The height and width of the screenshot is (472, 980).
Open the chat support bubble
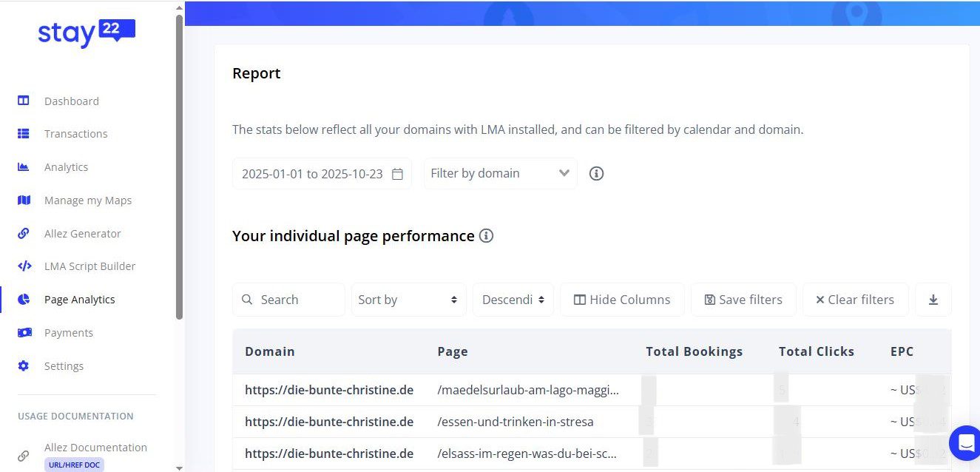click(x=964, y=443)
